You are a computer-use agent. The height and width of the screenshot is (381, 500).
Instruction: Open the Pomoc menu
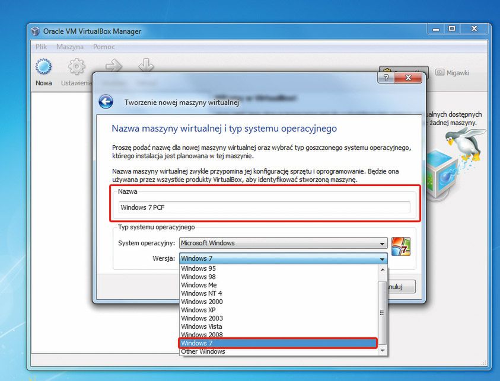(x=104, y=47)
